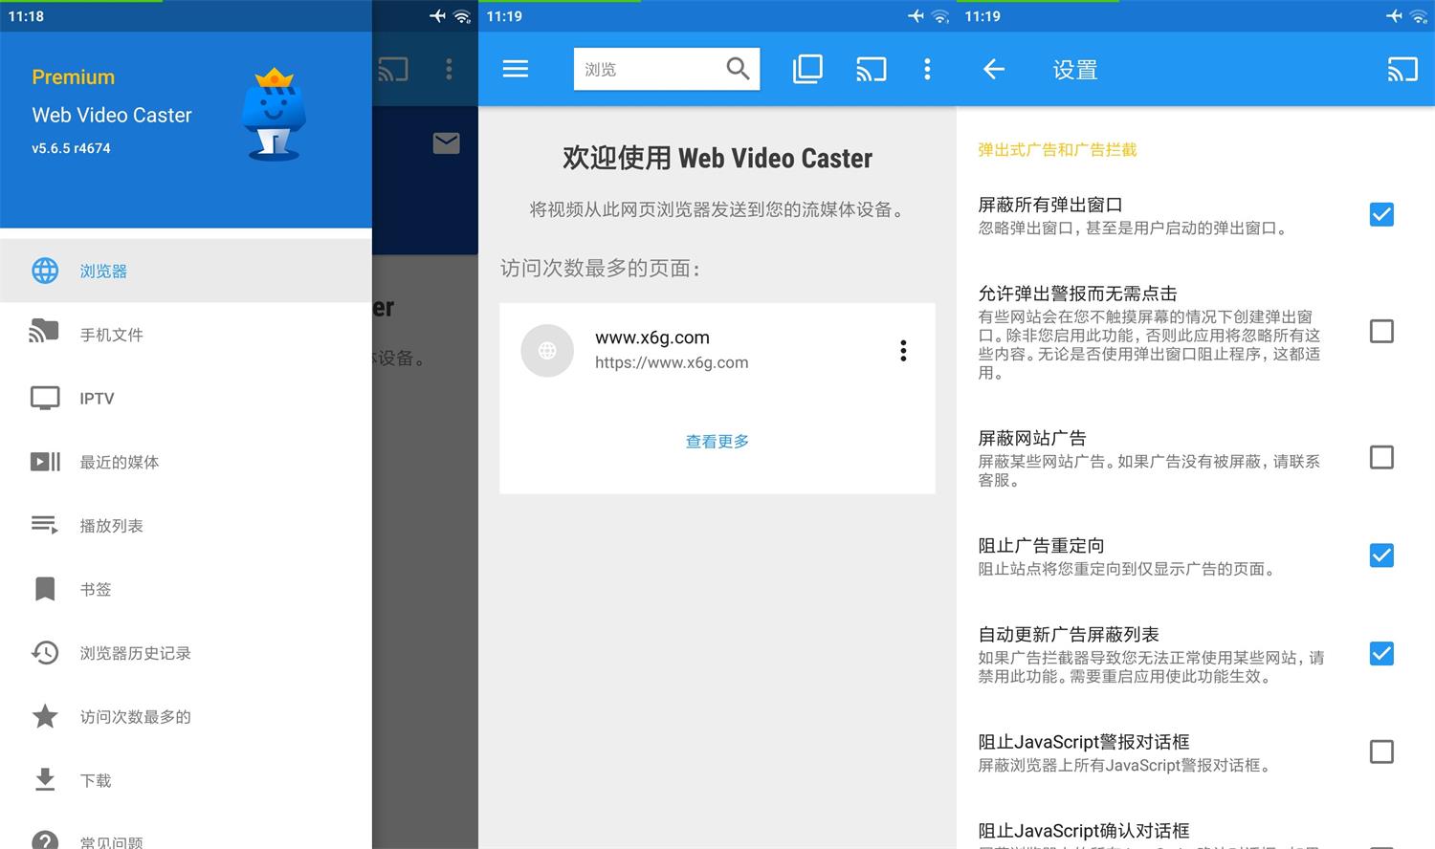Click the IPTV television icon

point(45,398)
